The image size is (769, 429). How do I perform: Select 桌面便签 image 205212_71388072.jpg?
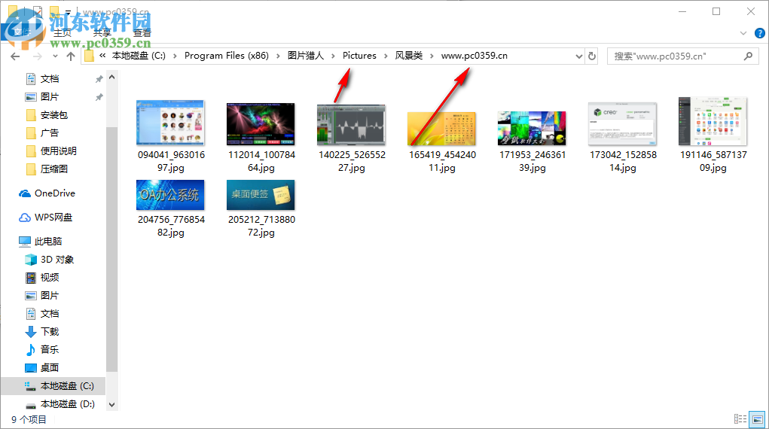coord(261,195)
